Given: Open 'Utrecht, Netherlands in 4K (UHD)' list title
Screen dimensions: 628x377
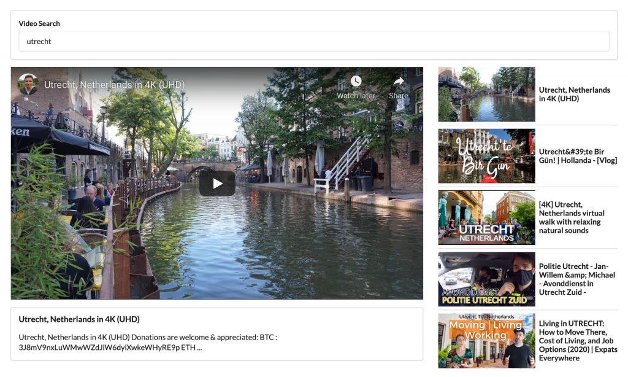Looking at the screenshot, I should [x=574, y=94].
